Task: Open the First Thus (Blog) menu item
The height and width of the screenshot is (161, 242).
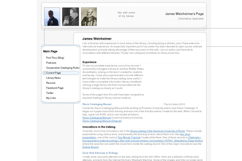Action: [x=55, y=58]
